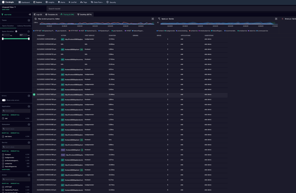Click the SAVE VIEW link
The height and width of the screenshot is (193, 296).
(x=5, y=10)
